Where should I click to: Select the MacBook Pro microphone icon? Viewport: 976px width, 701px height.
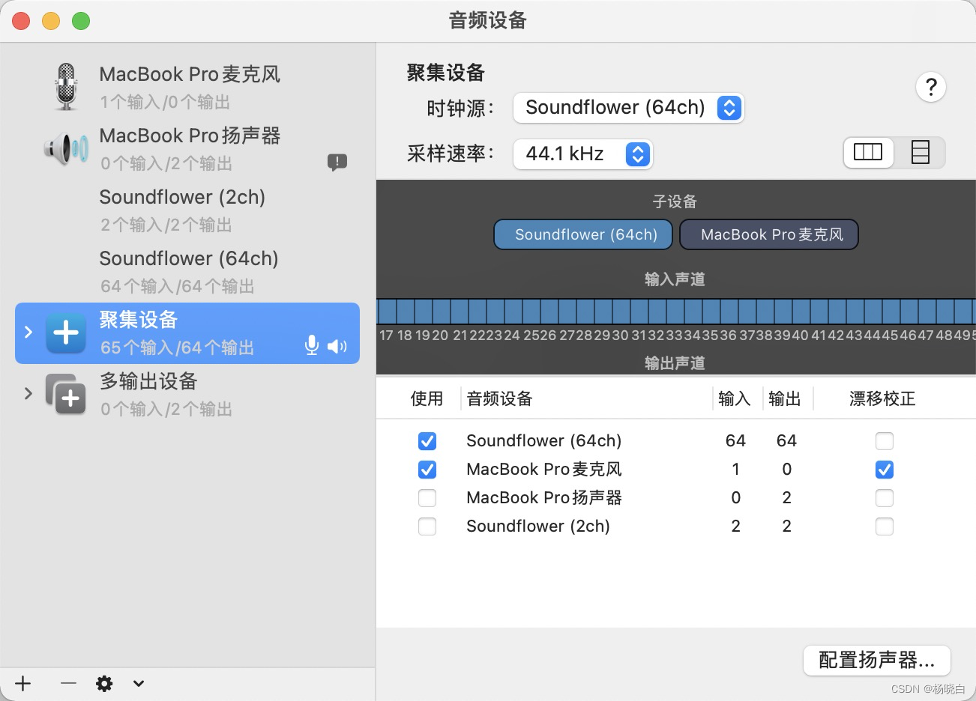(67, 87)
